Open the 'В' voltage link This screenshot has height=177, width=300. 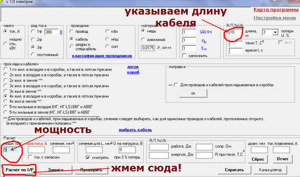coord(61,32)
